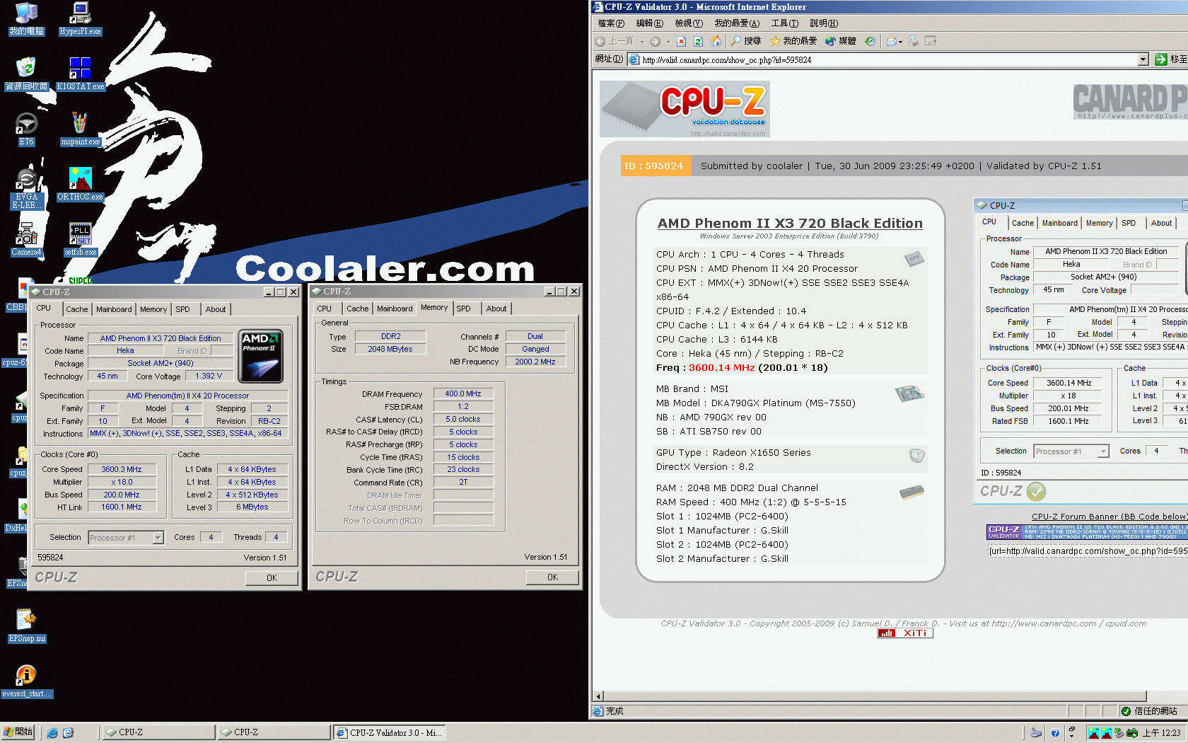Click the memory Size value 2048 MBytes
Image resolution: width=1188 pixels, height=743 pixels.
pyautogui.click(x=390, y=349)
